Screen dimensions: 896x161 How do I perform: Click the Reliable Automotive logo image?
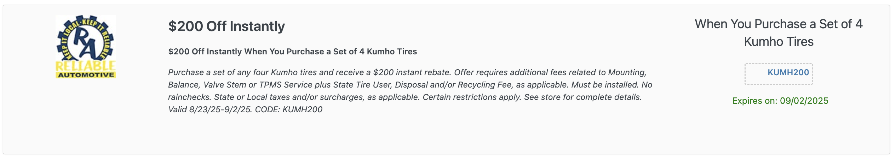[x=86, y=47]
